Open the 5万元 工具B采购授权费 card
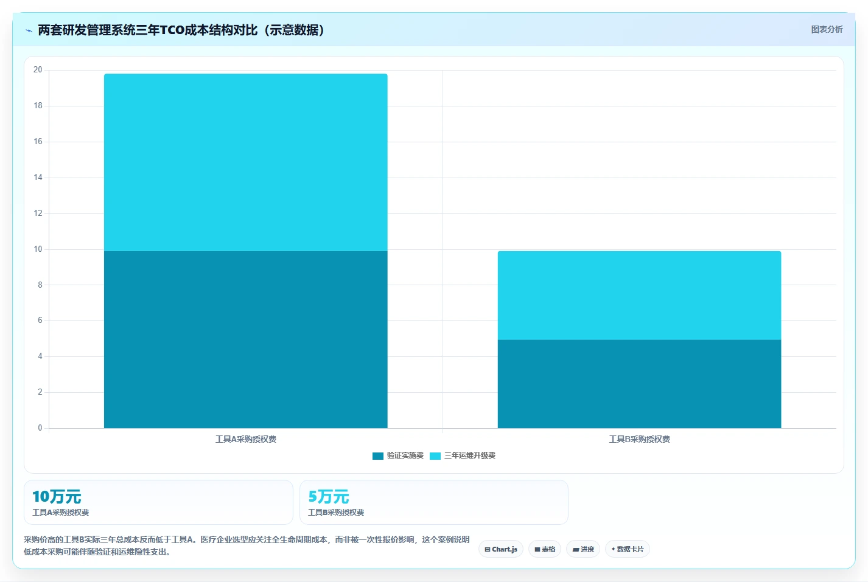 434,502
